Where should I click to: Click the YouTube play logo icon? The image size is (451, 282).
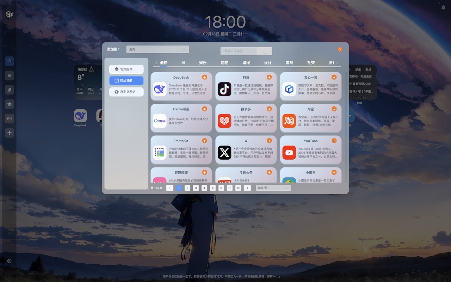[x=289, y=153]
